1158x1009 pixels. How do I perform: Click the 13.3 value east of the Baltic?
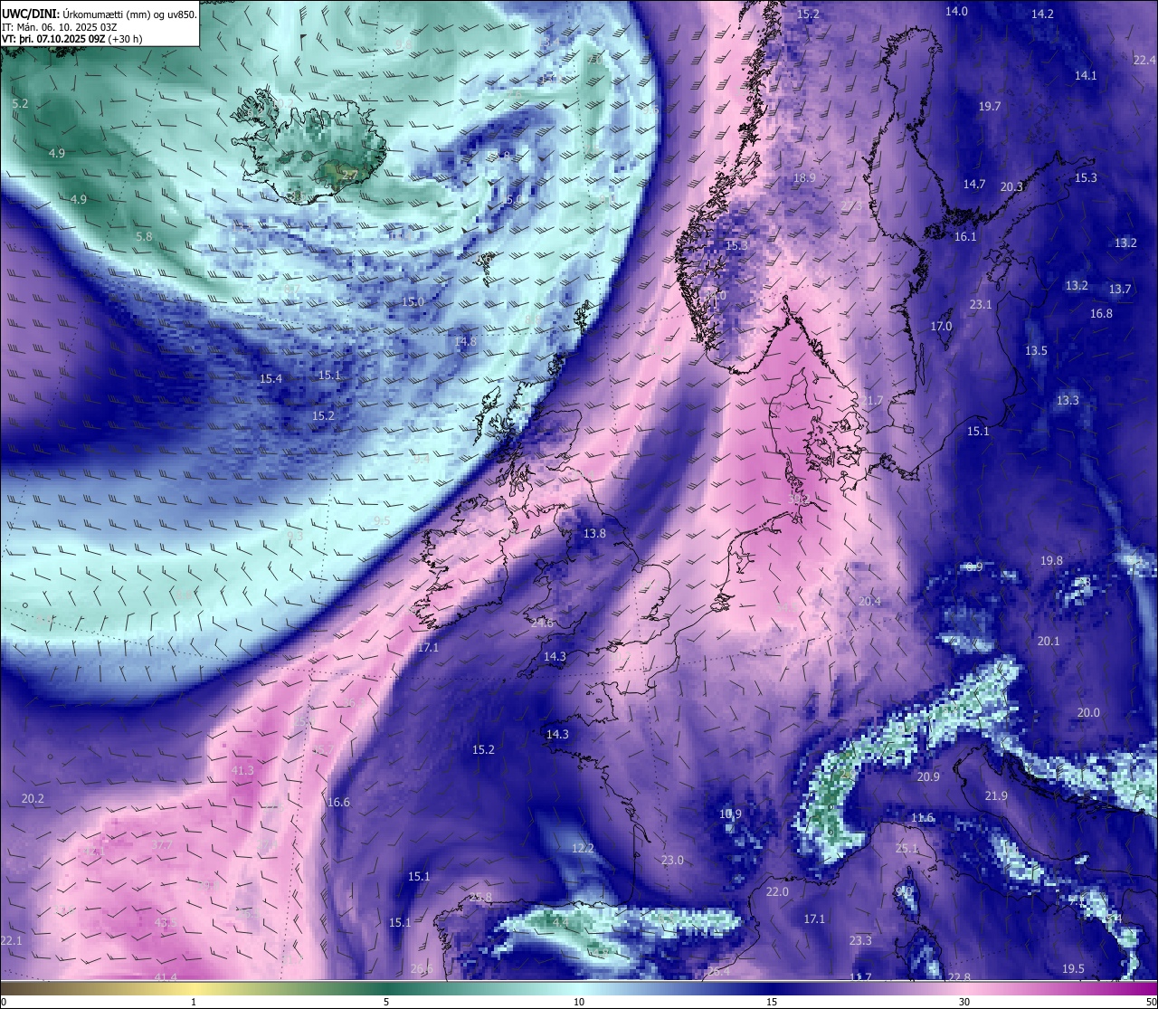(1068, 400)
